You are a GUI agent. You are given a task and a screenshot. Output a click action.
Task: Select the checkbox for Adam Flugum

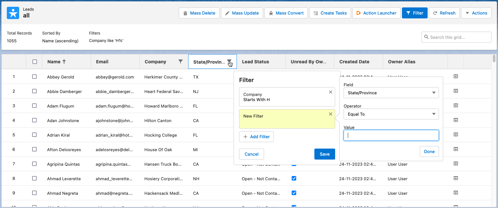point(34,106)
